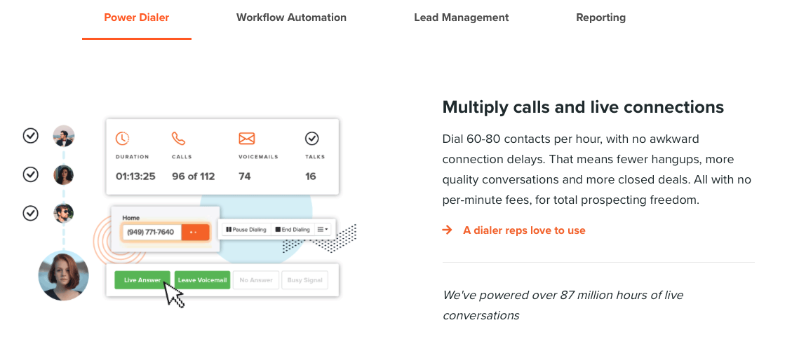799x339 pixels.
Task: Select the Lead Management tab
Action: coord(461,18)
